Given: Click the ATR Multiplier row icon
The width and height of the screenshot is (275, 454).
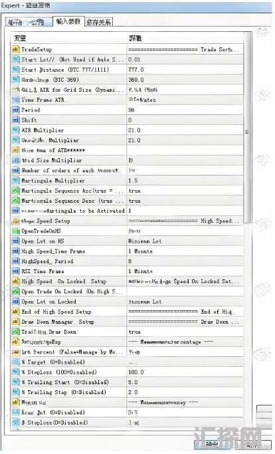Looking at the screenshot, I should [15, 130].
